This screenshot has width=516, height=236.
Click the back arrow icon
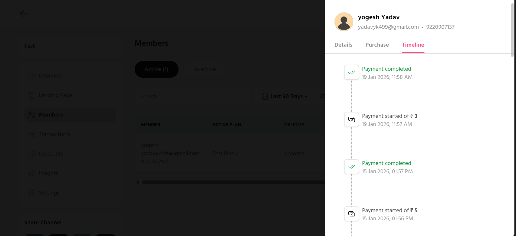coord(24,14)
